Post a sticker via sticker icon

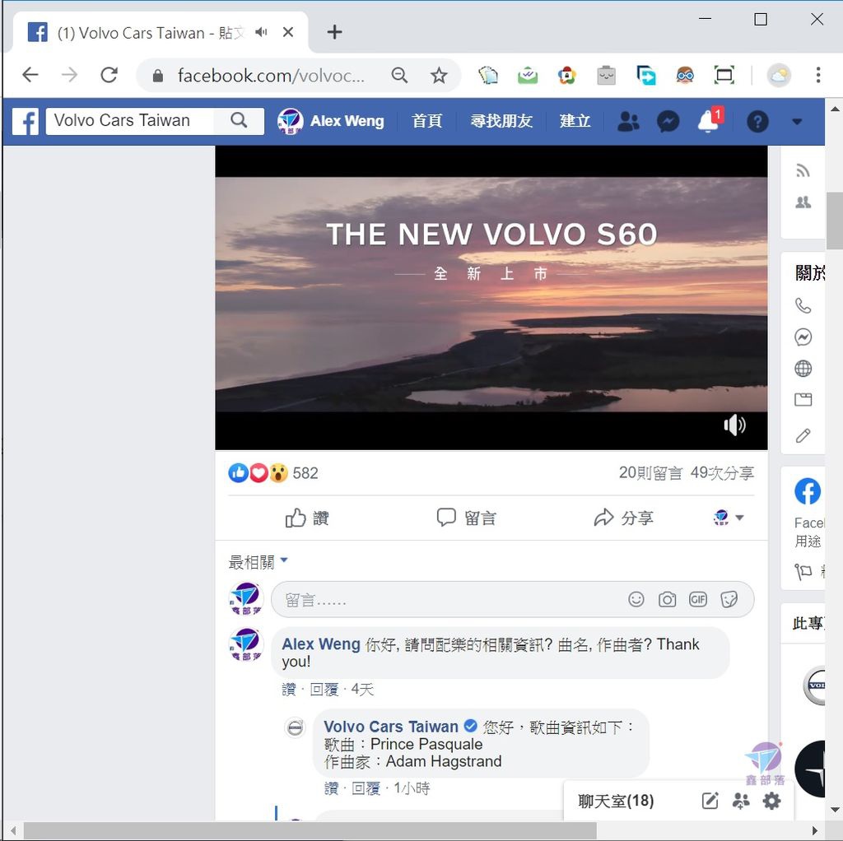(x=729, y=599)
